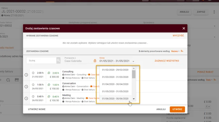
Task: Open Data sort dropdown in background
Action: click(209, 80)
